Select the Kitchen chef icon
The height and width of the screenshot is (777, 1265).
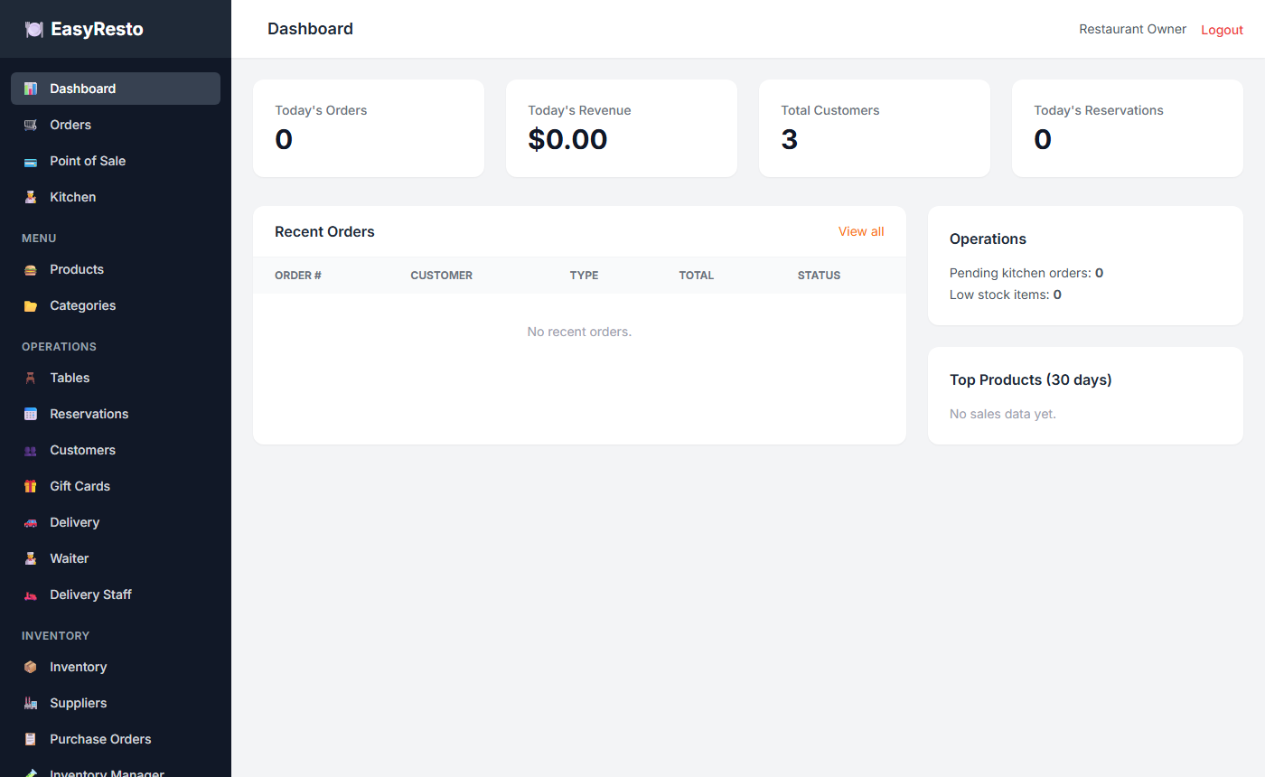[31, 197]
